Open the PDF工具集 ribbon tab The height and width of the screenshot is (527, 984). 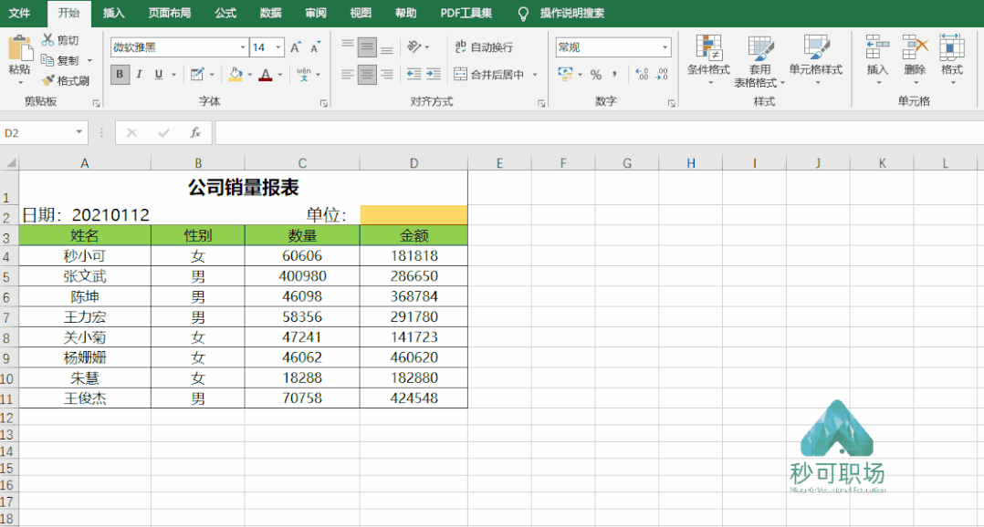click(467, 13)
